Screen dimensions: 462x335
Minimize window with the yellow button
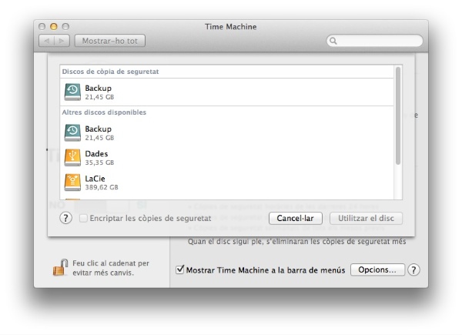pos(54,26)
